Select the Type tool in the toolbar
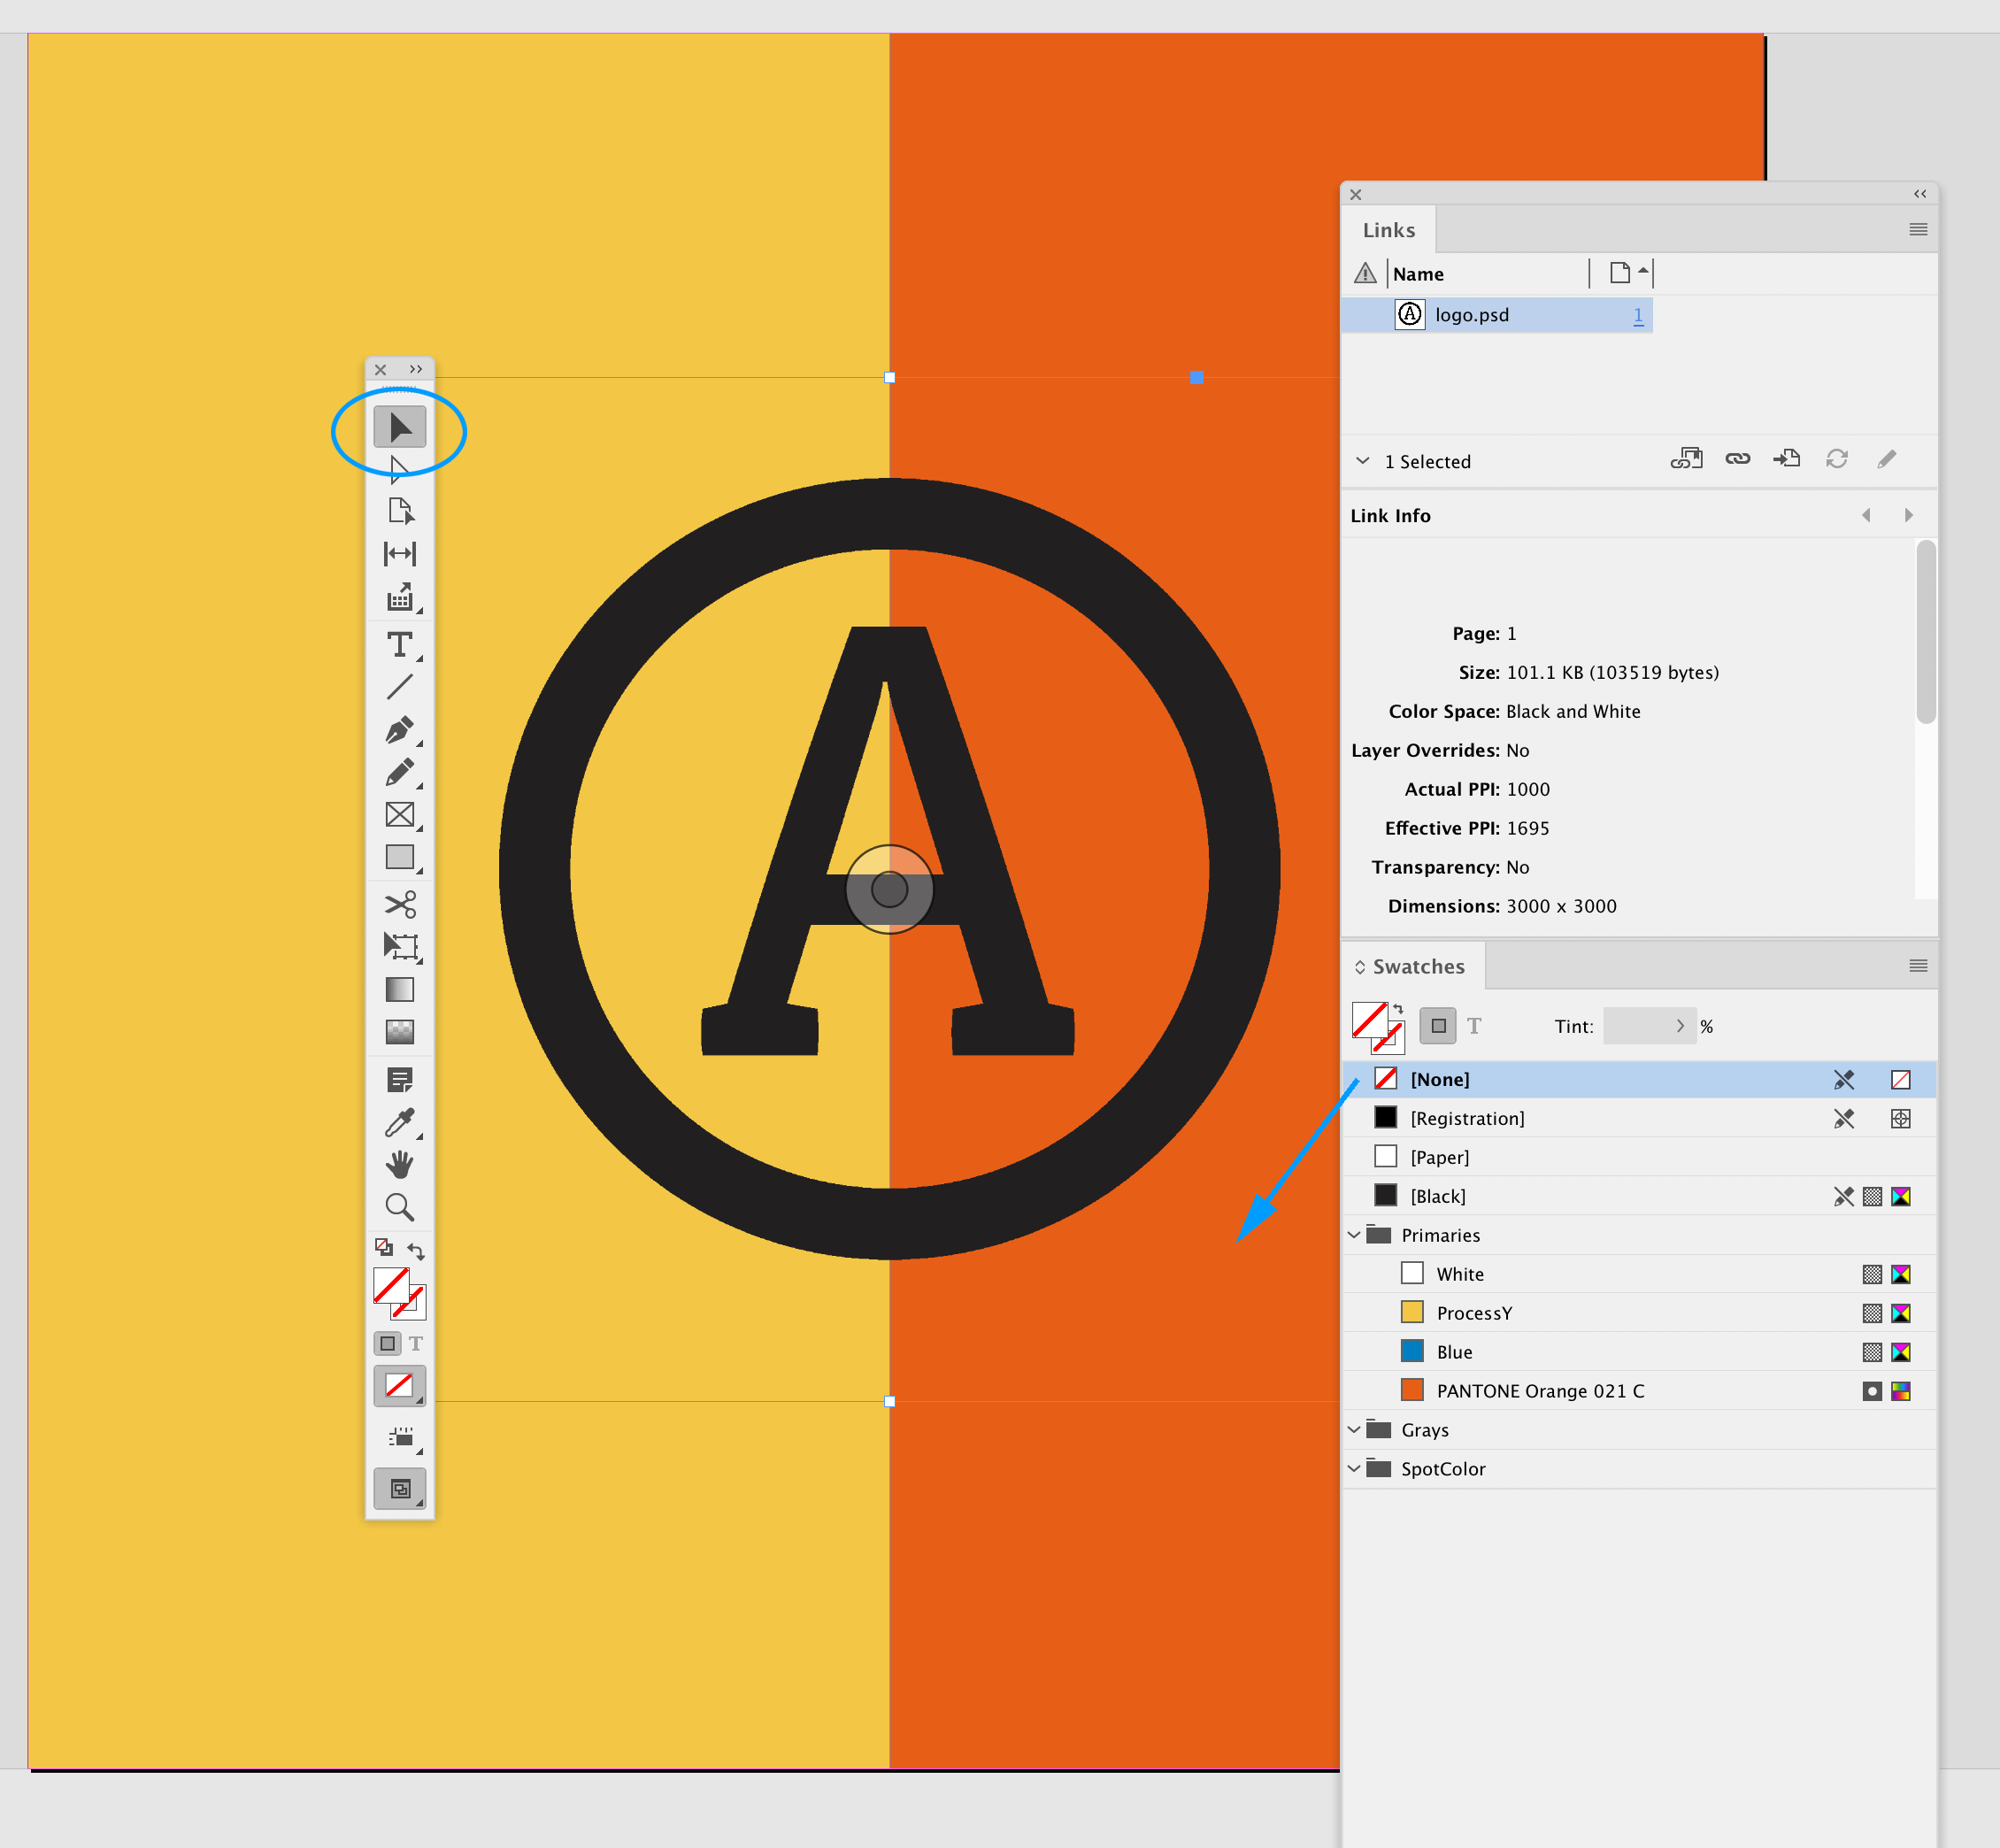Image resolution: width=2000 pixels, height=1848 pixels. pos(400,645)
